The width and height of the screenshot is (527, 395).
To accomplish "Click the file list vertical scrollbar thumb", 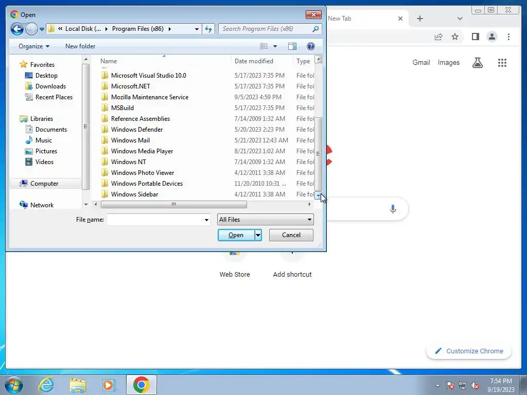I will (318, 154).
